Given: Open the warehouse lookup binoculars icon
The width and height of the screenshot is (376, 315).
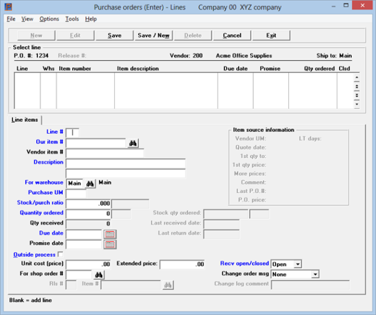Looking at the screenshot, I should [90, 183].
